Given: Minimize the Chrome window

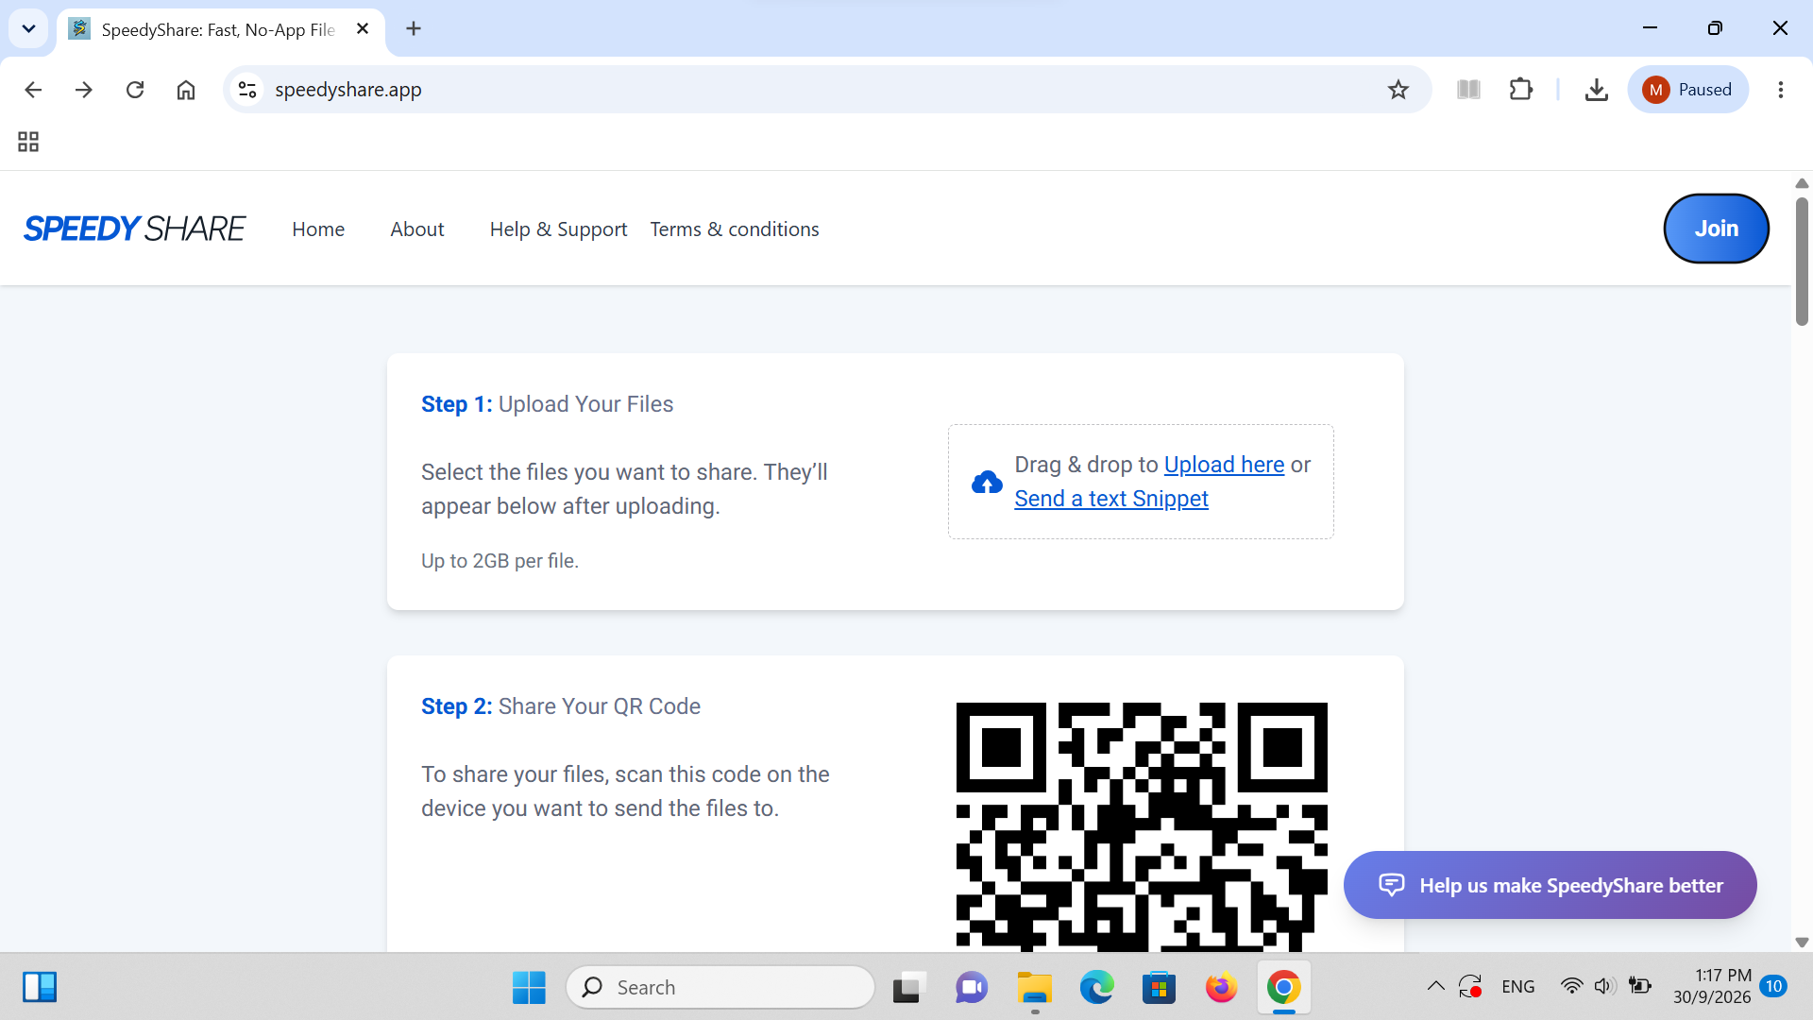Looking at the screenshot, I should pos(1650,28).
